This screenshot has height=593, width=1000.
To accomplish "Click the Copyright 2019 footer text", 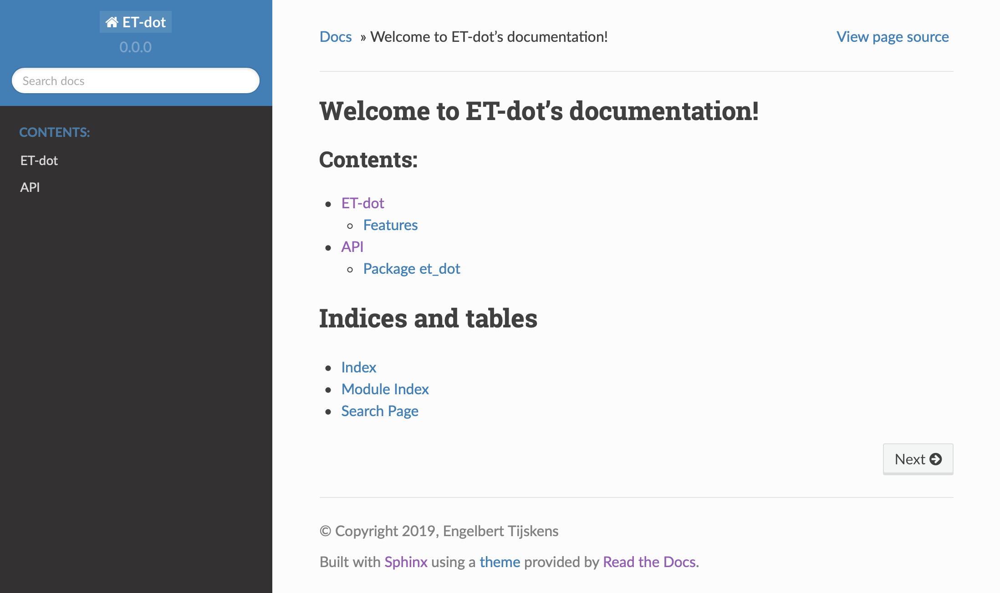I will [x=439, y=531].
